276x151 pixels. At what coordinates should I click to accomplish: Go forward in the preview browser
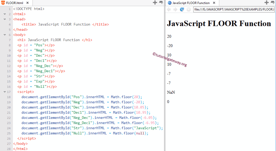pos(175,9)
